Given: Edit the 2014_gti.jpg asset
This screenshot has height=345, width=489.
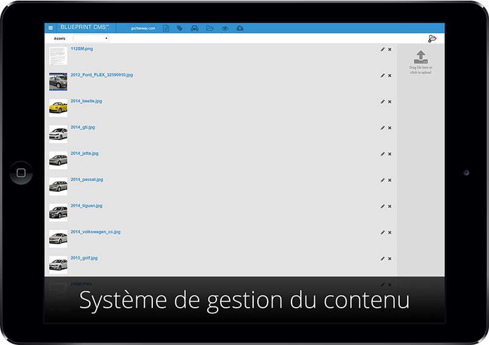Looking at the screenshot, I should click(383, 128).
